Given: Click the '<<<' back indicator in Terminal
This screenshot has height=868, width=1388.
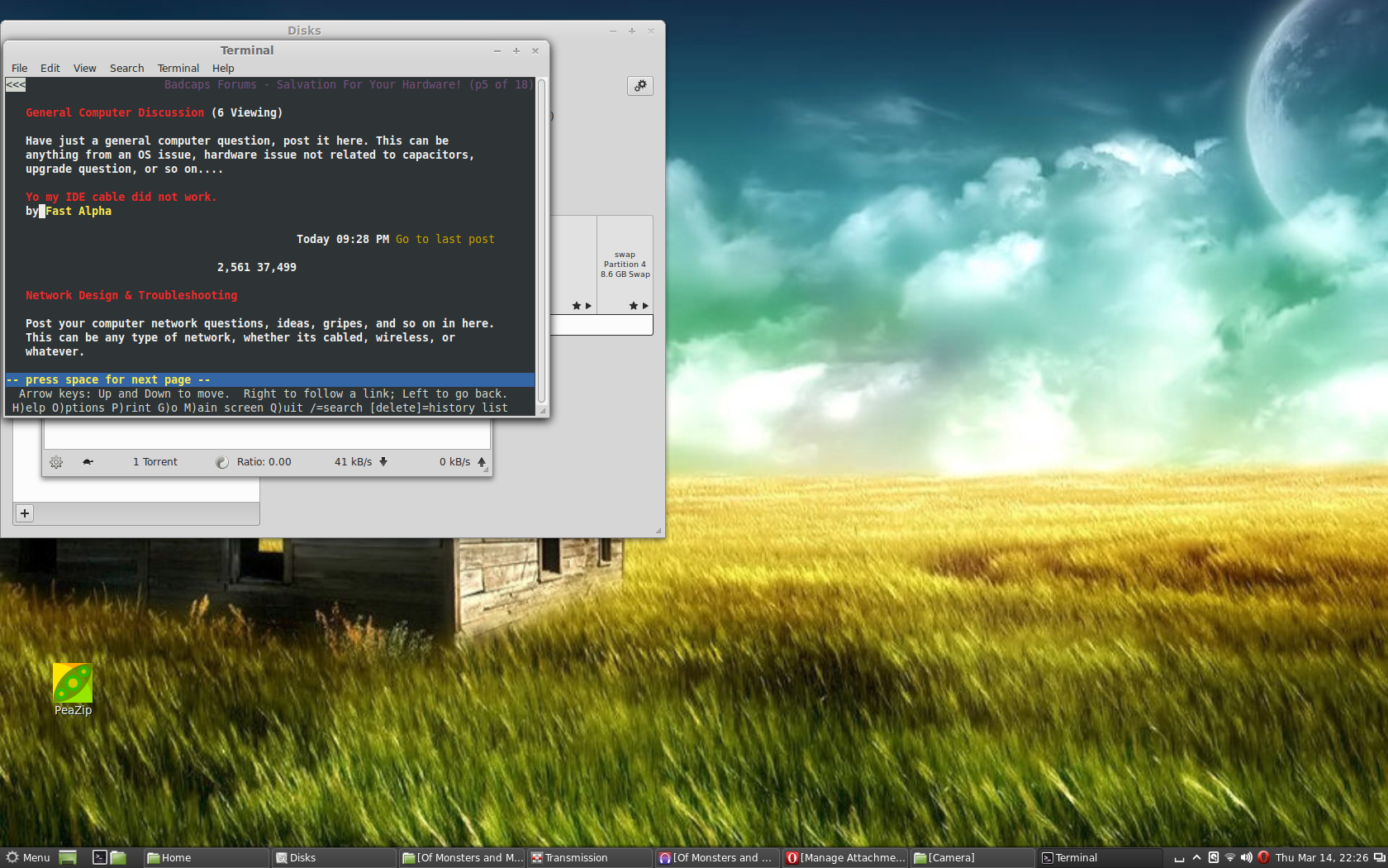Looking at the screenshot, I should click(16, 84).
